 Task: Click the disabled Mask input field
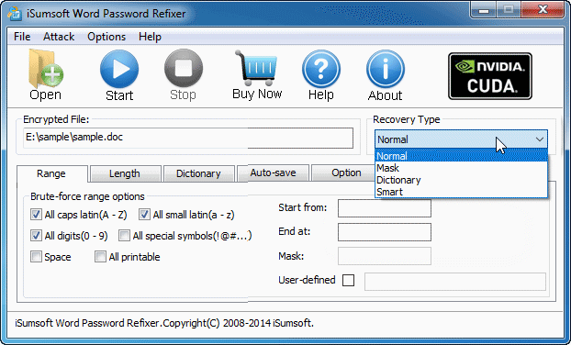[x=385, y=256]
